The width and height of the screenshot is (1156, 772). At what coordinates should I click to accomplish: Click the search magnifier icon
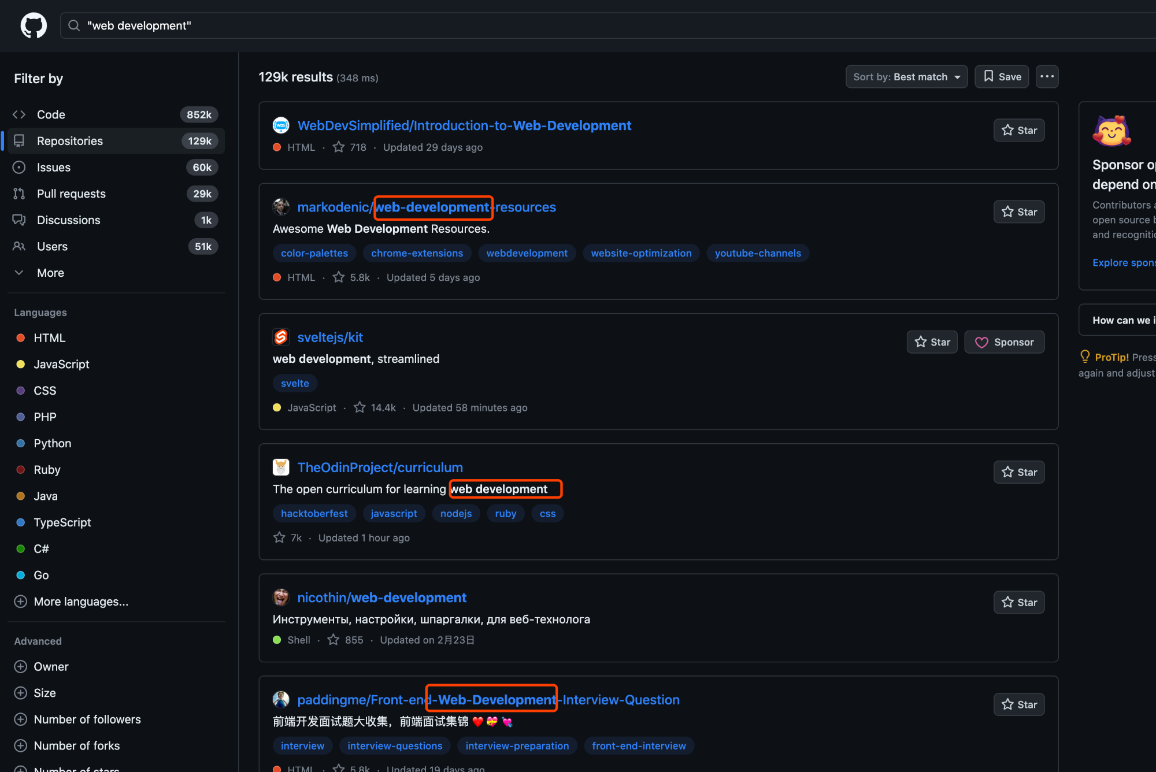(74, 25)
